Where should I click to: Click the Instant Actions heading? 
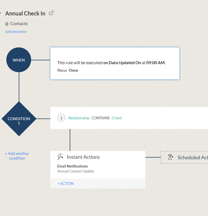pos(83,157)
